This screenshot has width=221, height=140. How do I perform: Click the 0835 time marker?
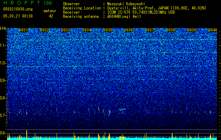[108, 30]
